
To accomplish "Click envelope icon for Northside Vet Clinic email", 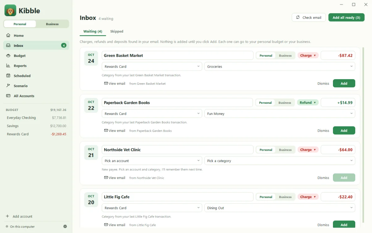I will (106, 178).
